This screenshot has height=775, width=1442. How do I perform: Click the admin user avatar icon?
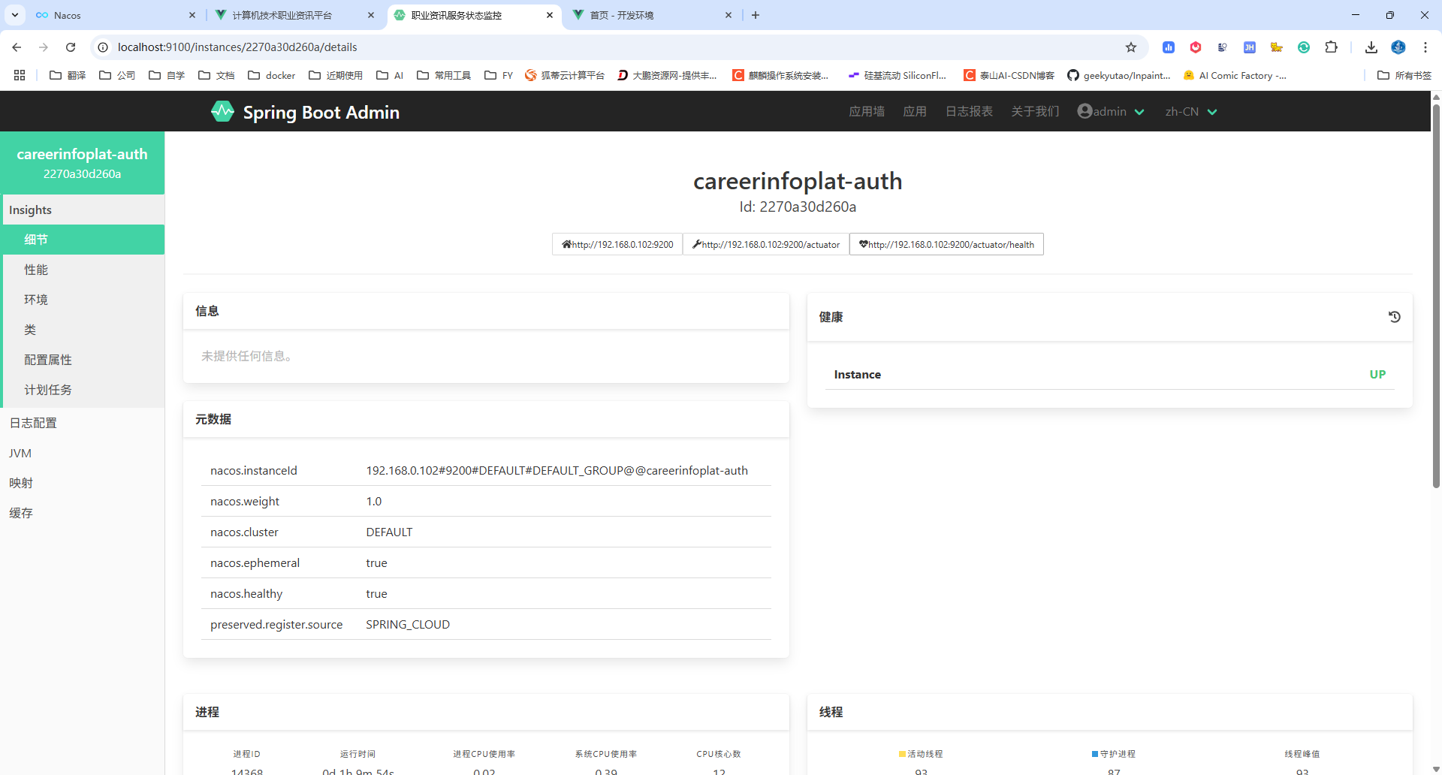pyautogui.click(x=1085, y=111)
